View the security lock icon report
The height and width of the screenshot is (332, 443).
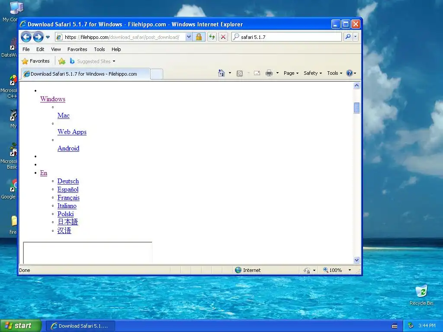point(199,37)
